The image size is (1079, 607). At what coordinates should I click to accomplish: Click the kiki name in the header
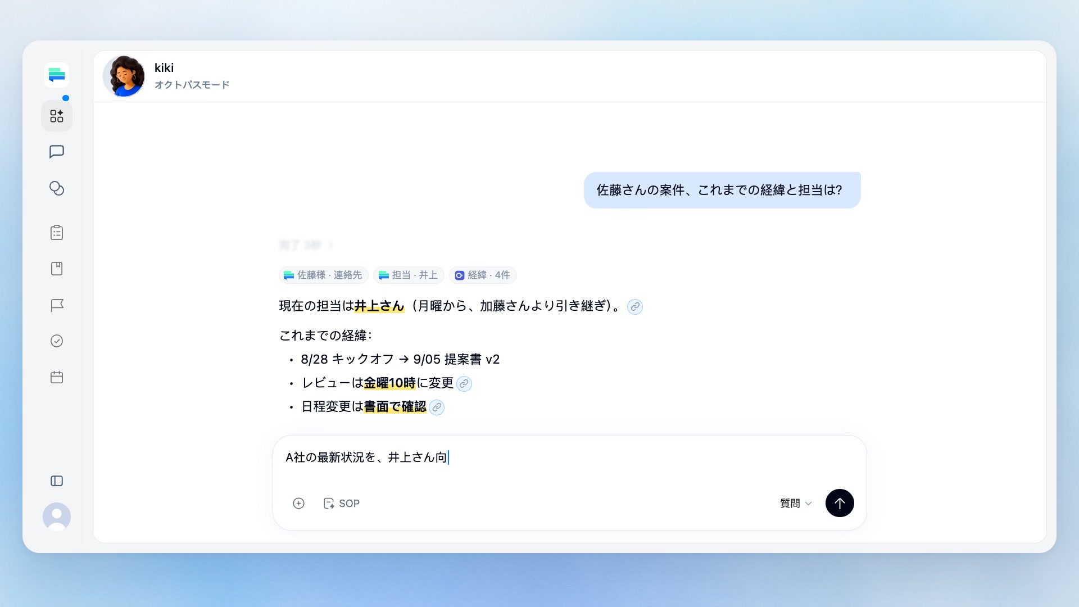point(164,68)
